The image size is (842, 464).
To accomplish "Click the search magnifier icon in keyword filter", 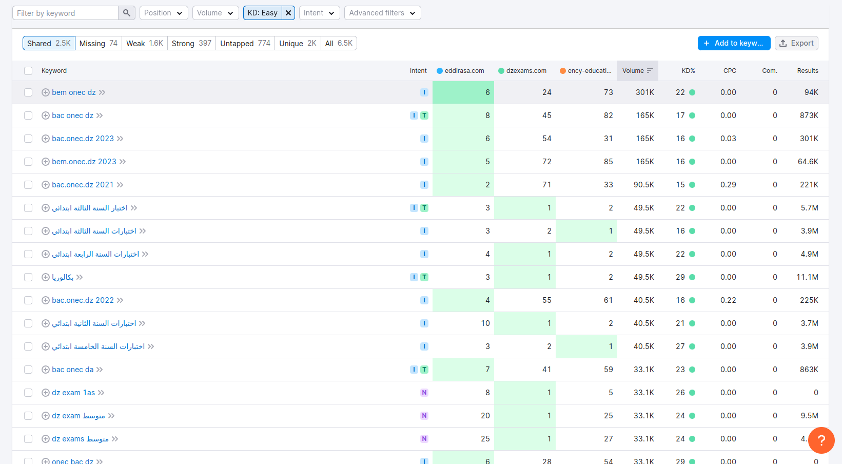I will [126, 13].
